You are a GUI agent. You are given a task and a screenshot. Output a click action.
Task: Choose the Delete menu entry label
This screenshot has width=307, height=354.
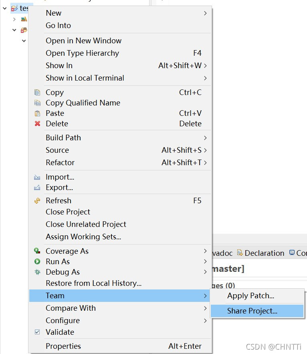pyautogui.click(x=57, y=124)
